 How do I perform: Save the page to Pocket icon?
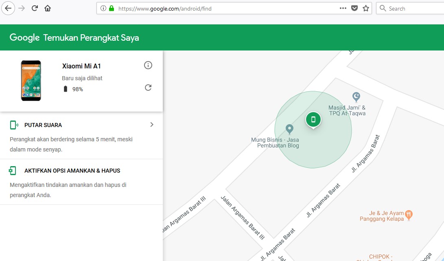(x=354, y=8)
